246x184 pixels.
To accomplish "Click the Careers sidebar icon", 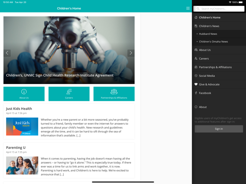I will [x=196, y=59].
